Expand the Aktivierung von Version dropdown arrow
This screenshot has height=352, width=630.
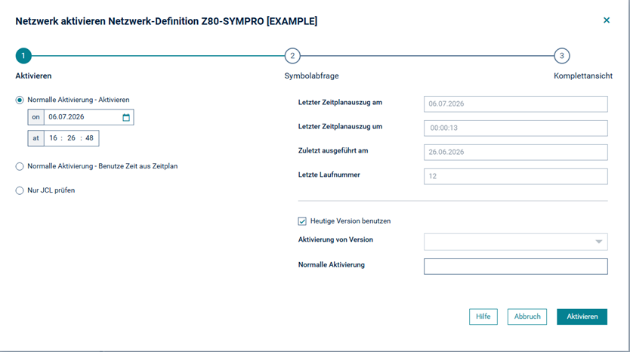[599, 242]
